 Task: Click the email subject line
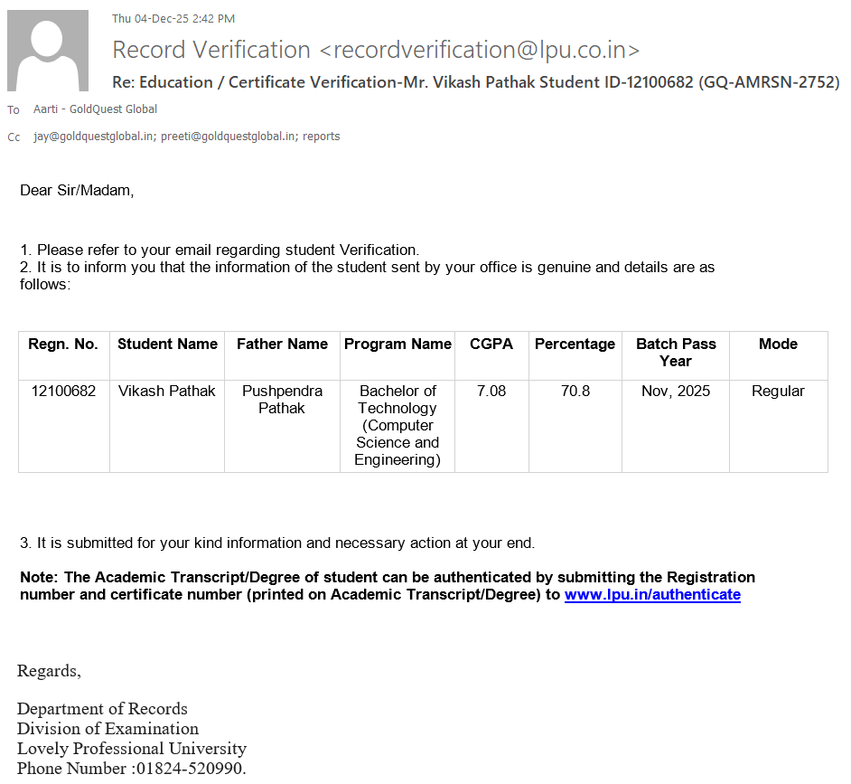tap(475, 82)
